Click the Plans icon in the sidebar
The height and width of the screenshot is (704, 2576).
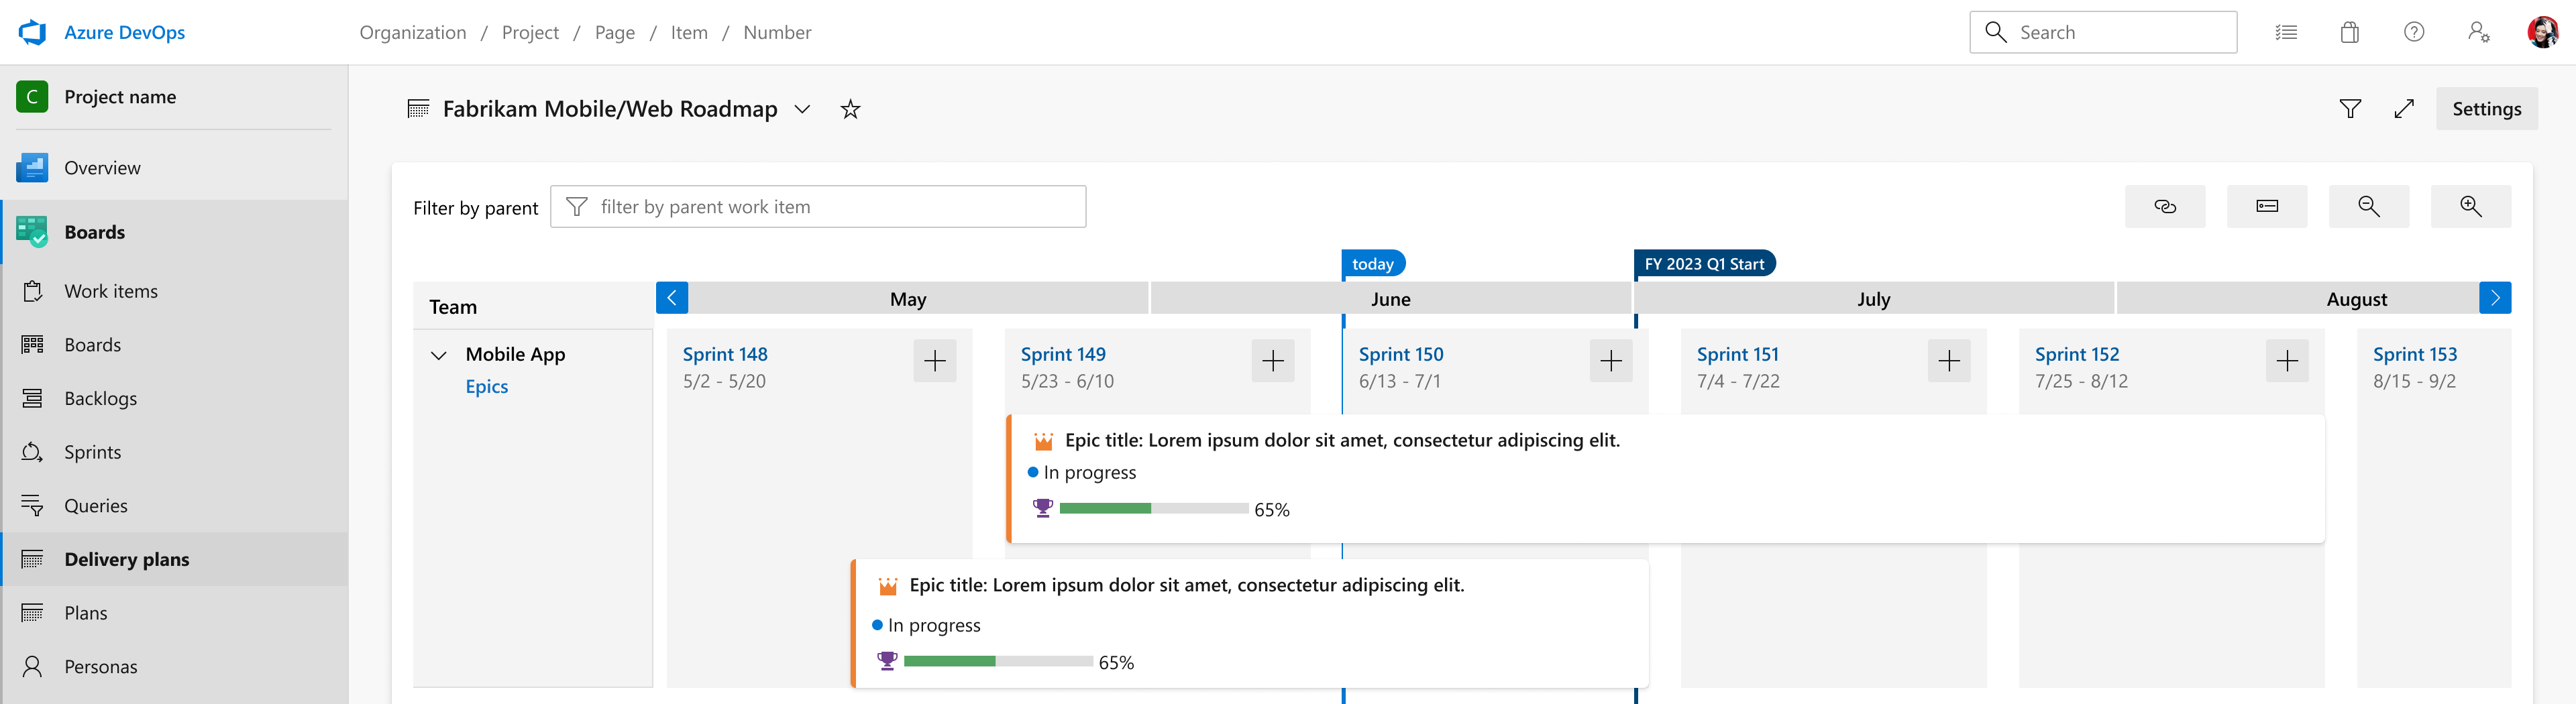tap(32, 613)
